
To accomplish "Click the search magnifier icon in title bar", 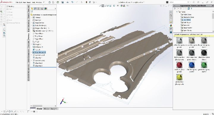I will coord(188,2).
